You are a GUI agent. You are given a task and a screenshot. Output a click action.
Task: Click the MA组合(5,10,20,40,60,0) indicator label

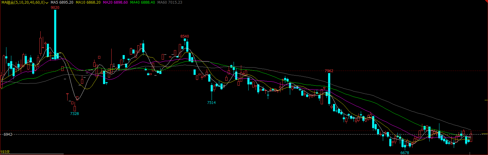point(23,2)
